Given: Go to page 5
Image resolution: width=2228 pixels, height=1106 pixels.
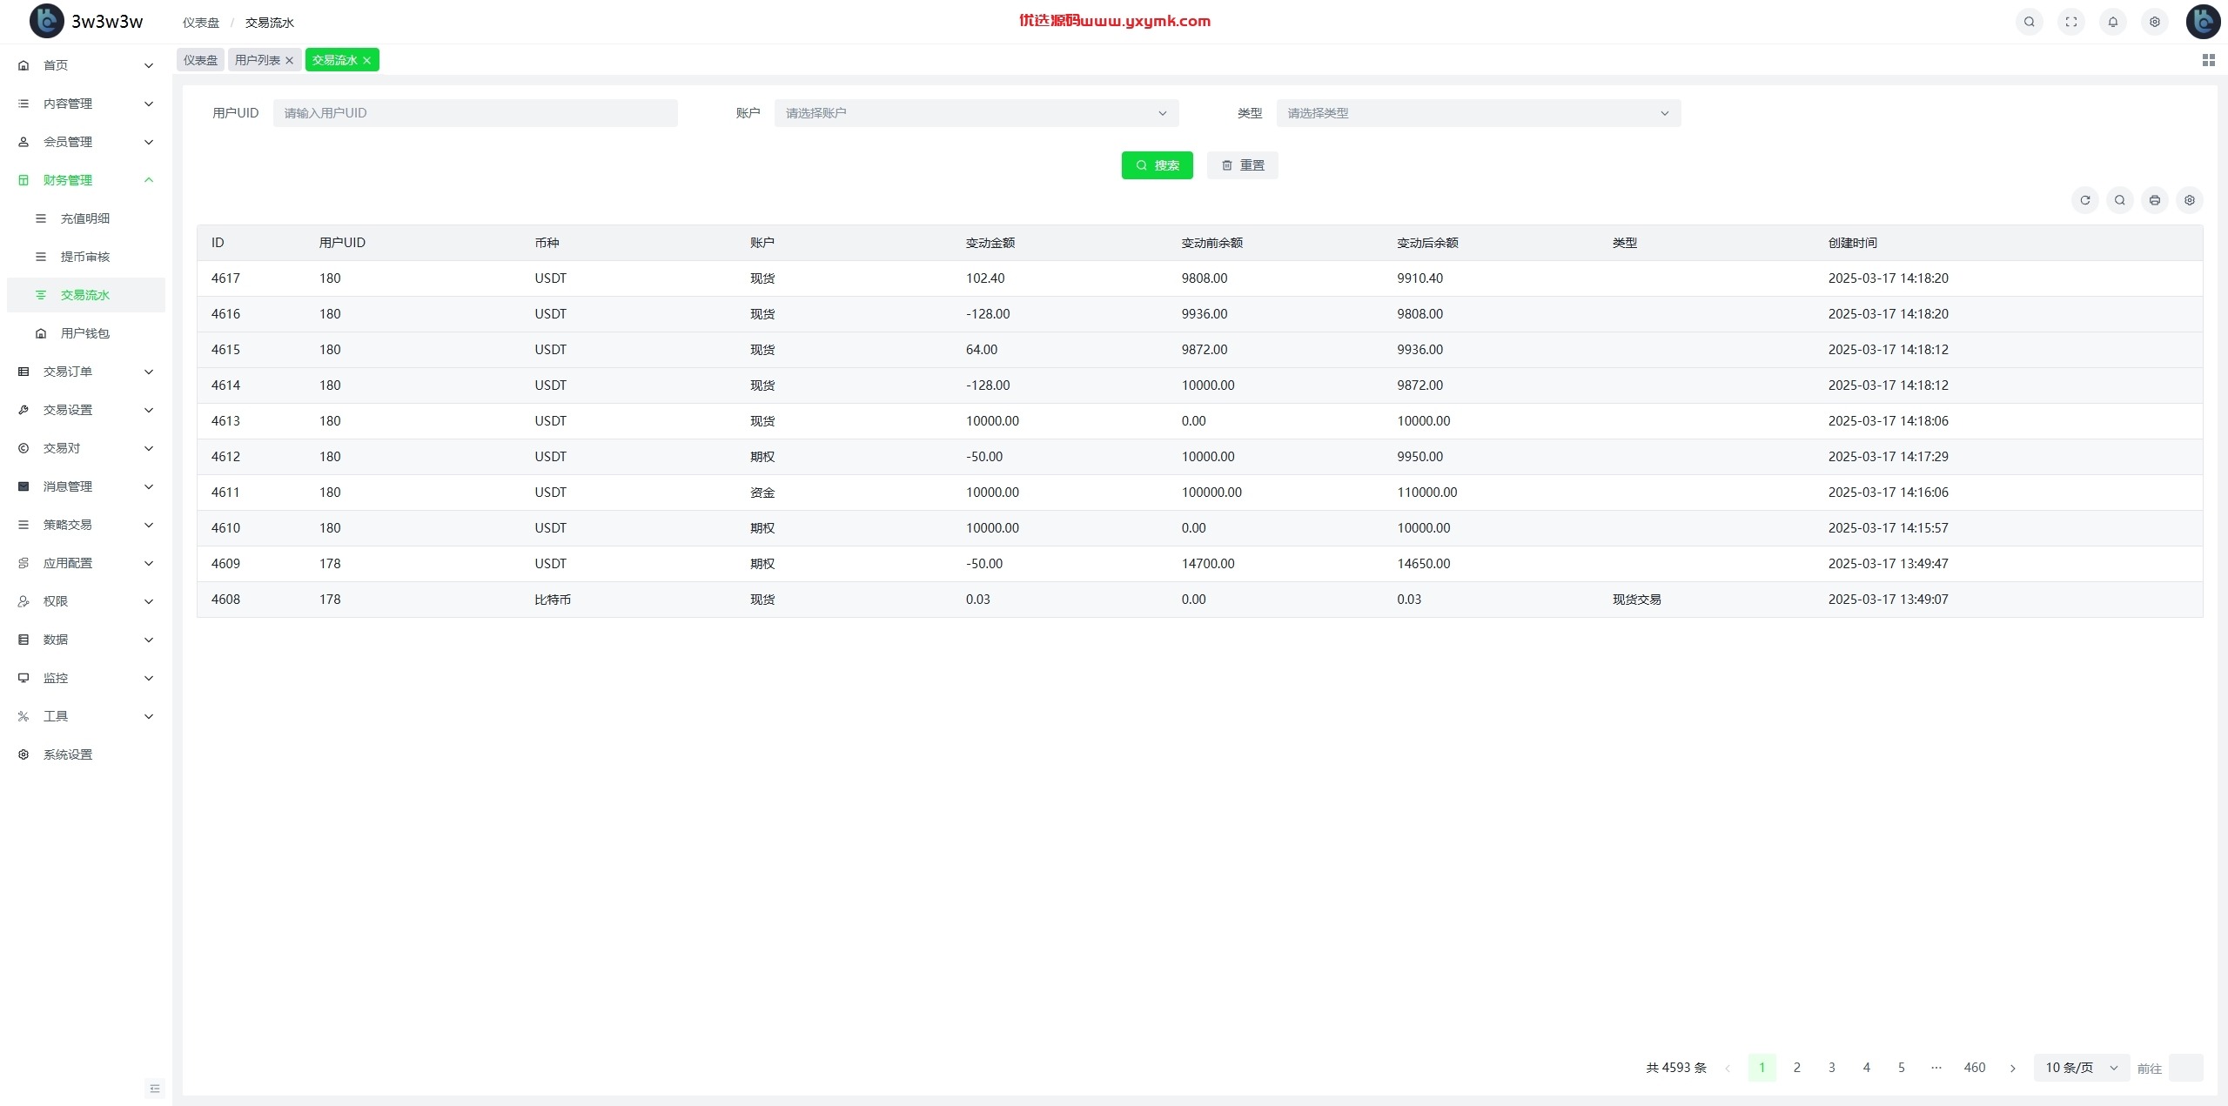Looking at the screenshot, I should click(x=1901, y=1068).
